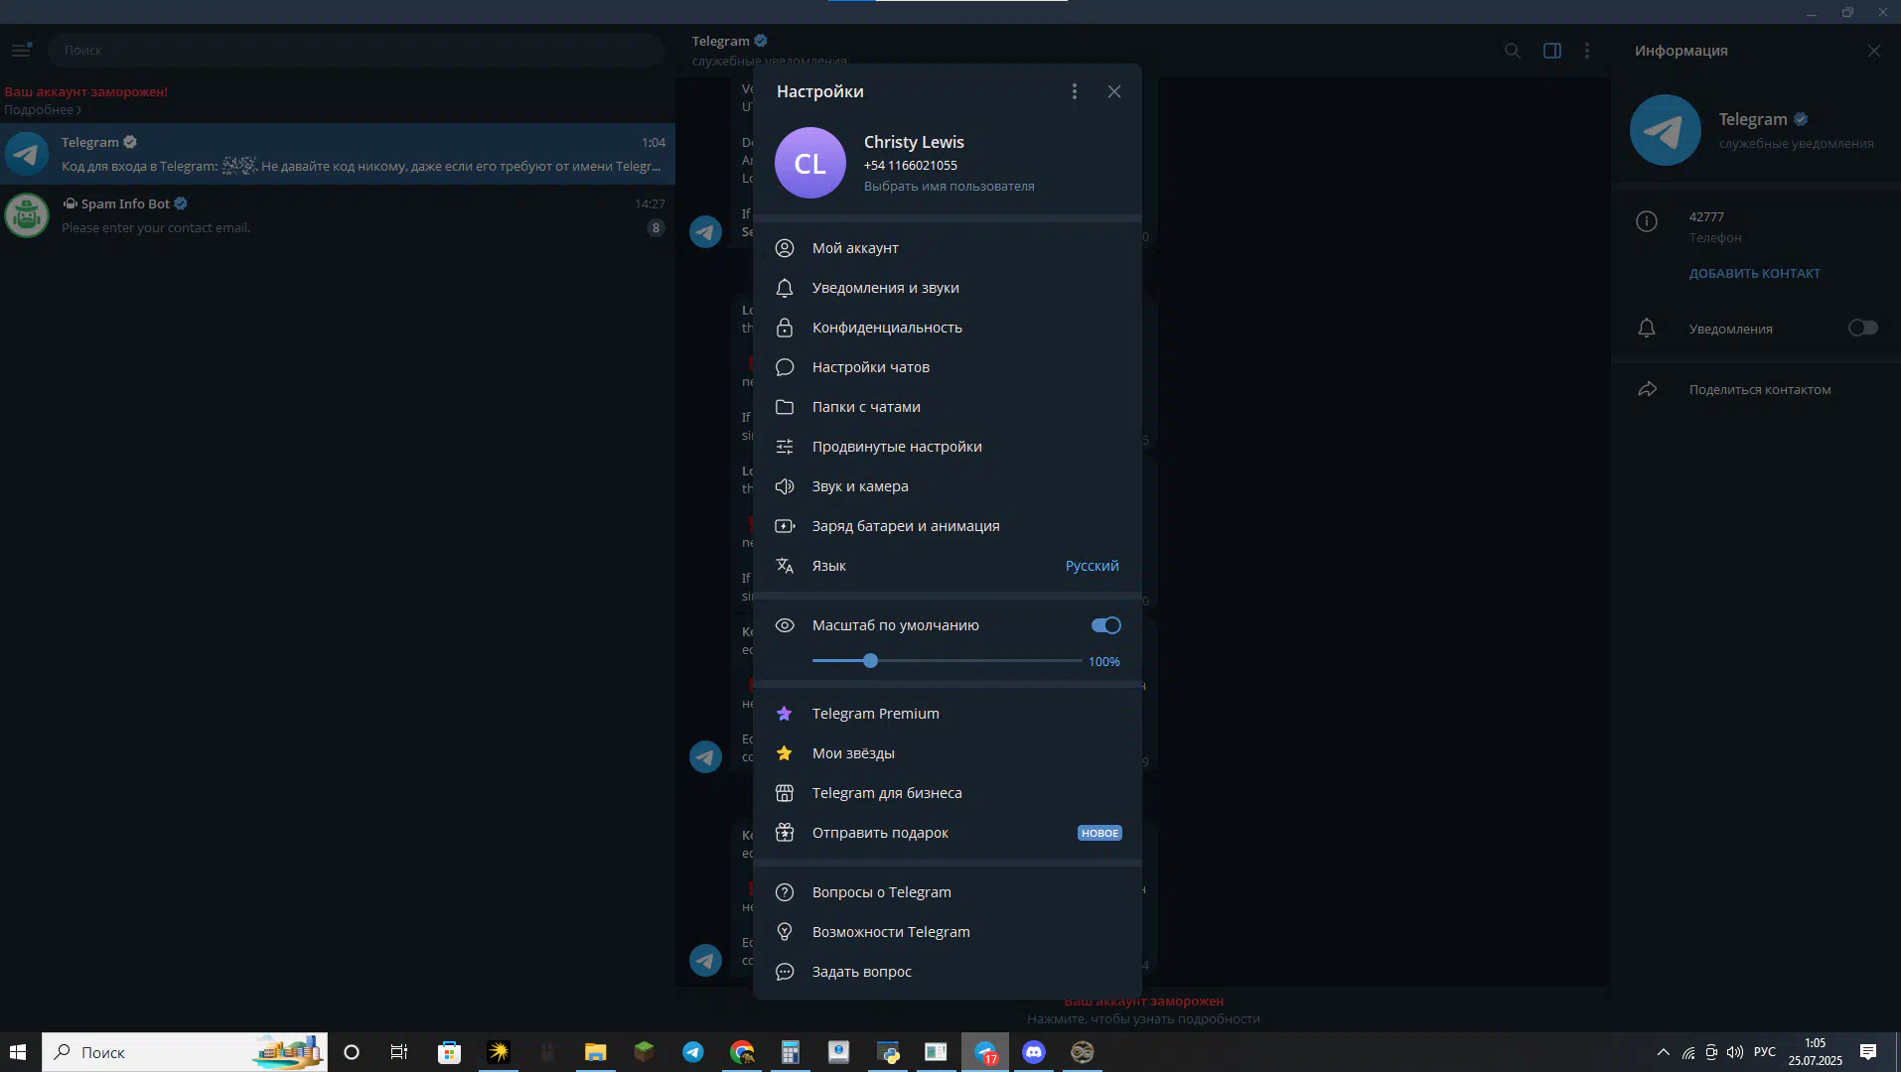Select the Spam Info Bot chat

tap(338, 215)
